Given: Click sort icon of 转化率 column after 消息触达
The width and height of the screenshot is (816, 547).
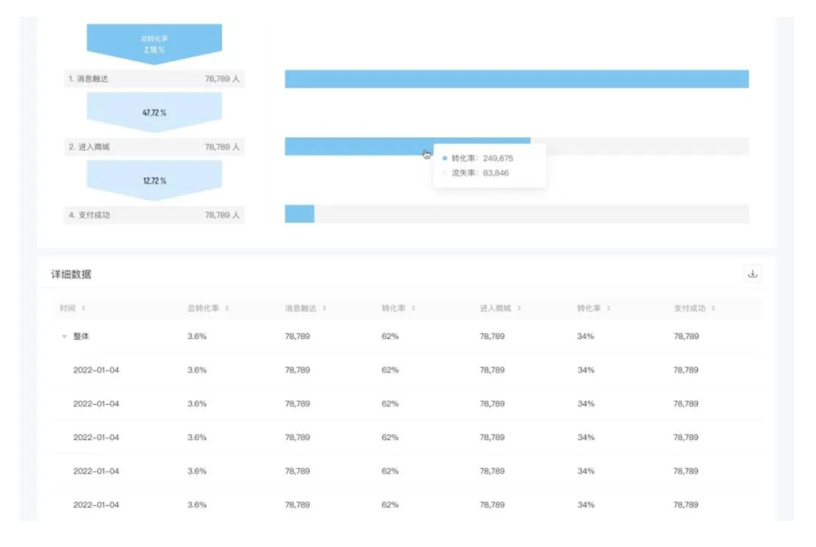Looking at the screenshot, I should pos(413,308).
